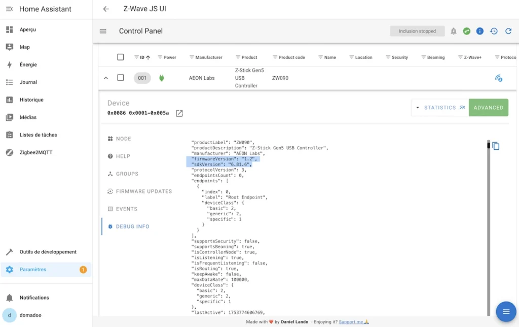Filter the Location column
This screenshot has width=519, height=327.
[x=352, y=57]
